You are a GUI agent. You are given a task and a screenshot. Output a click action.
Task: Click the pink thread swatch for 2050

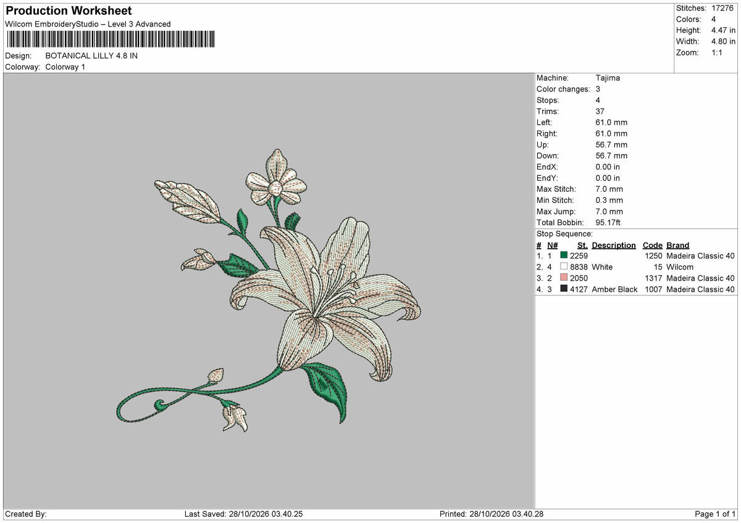564,278
